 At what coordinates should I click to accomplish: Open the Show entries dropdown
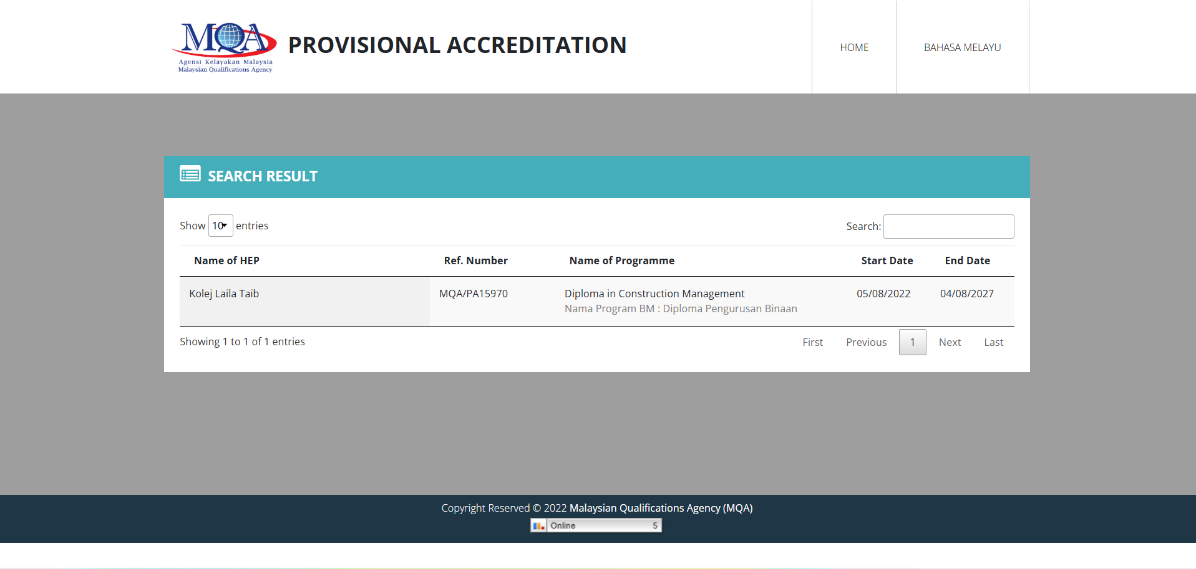pos(220,226)
